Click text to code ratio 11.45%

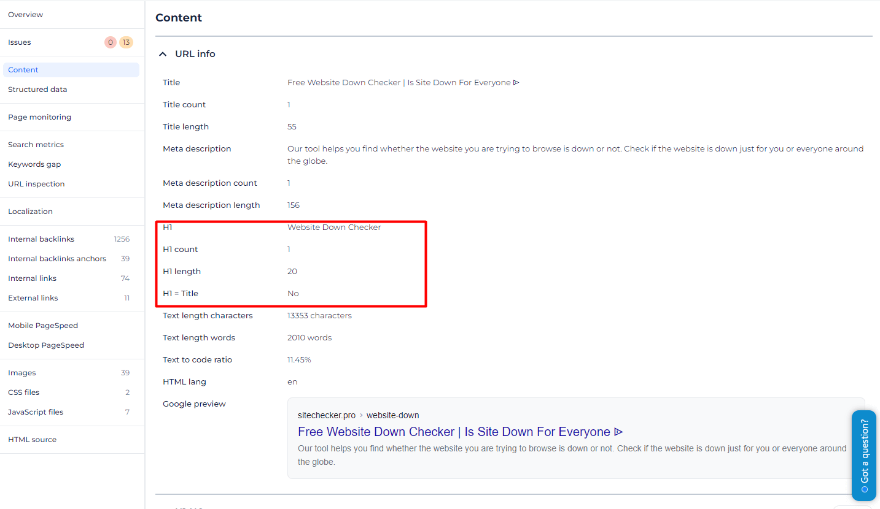click(299, 360)
